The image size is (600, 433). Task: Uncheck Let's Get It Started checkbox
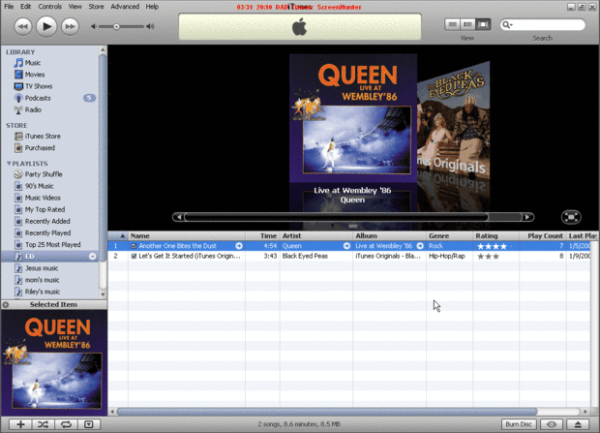134,256
